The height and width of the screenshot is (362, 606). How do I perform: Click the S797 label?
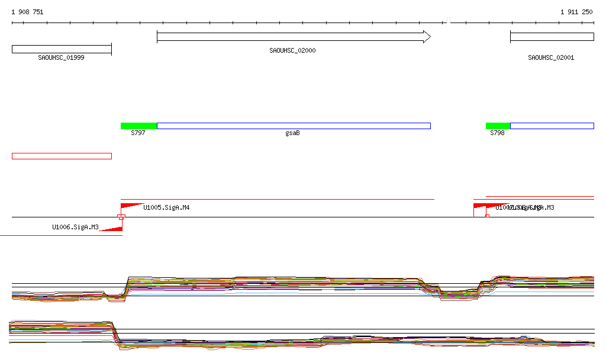pos(138,133)
